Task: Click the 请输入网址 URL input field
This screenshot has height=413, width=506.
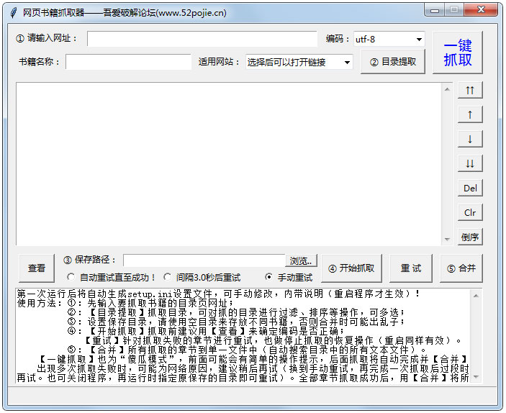Action: [x=202, y=39]
